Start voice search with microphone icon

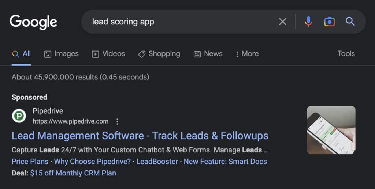click(308, 22)
